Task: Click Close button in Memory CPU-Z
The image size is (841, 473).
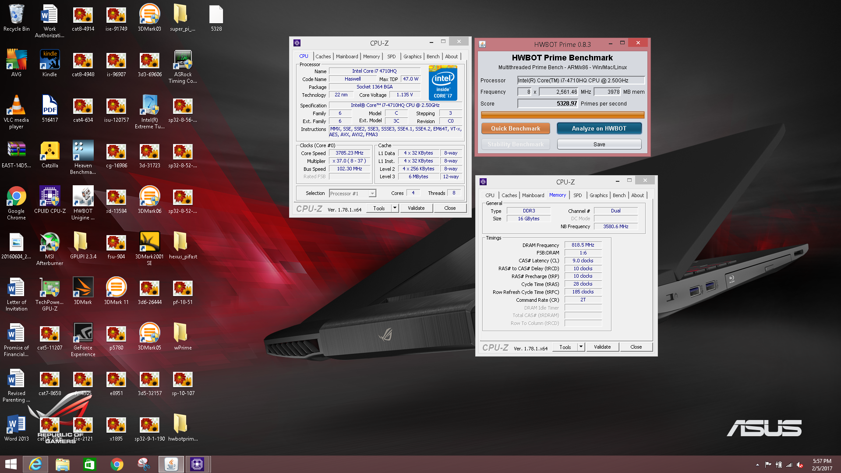Action: point(636,347)
